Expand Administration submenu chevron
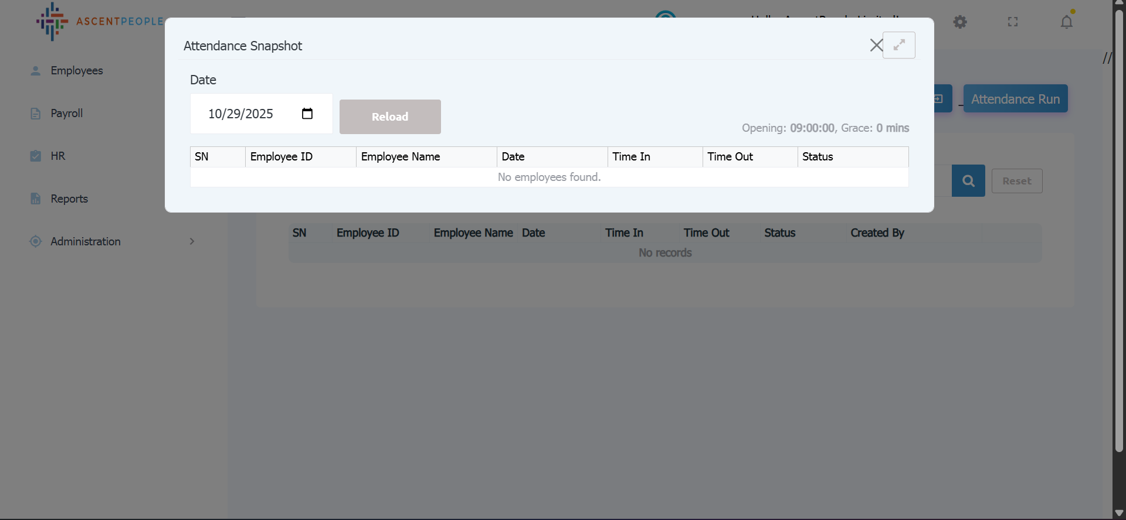 pos(192,241)
